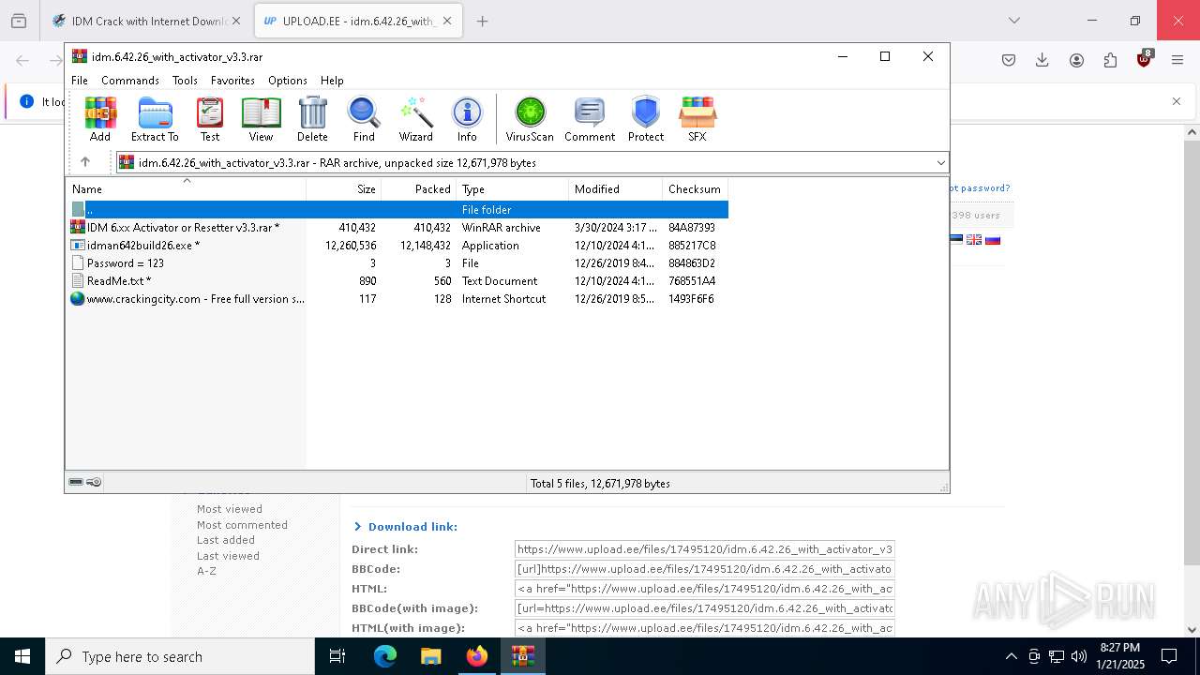
Task: Open the Comment tool
Action: tap(590, 119)
